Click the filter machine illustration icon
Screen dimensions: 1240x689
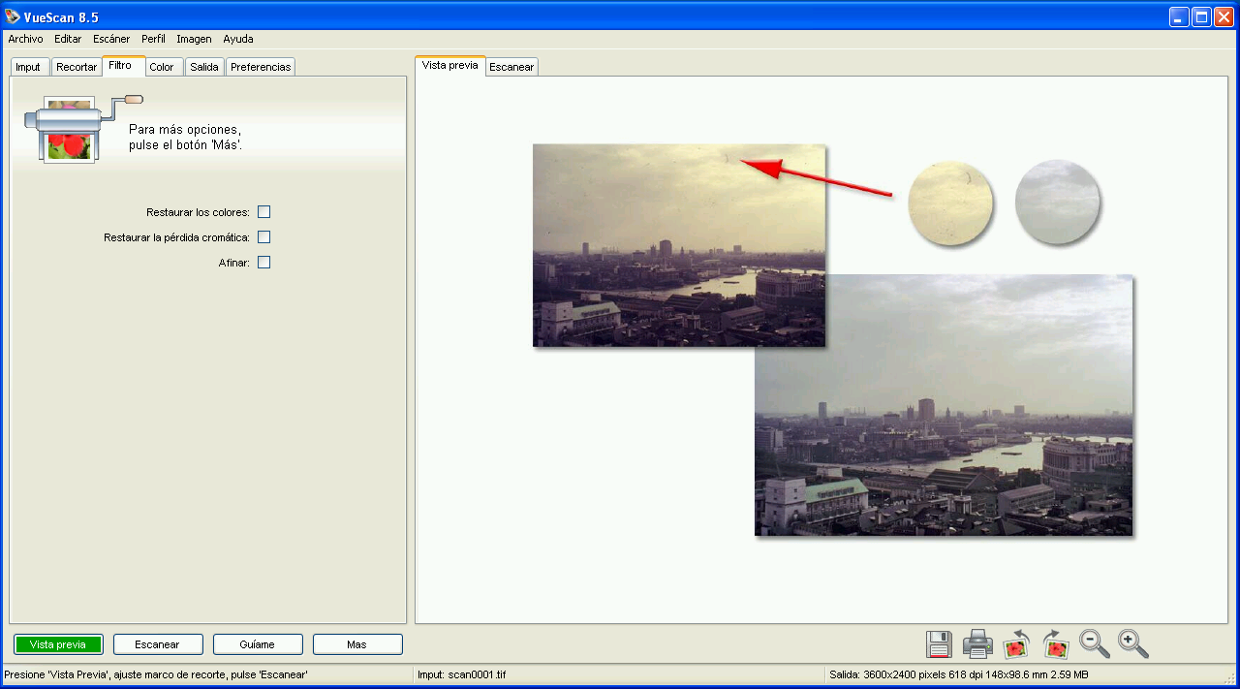(81, 127)
